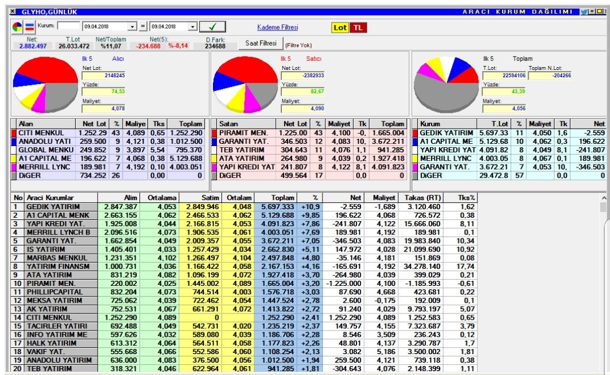Click DiGER row in Kurum table
Viewport: 610px width, 375px height.
coord(509,175)
